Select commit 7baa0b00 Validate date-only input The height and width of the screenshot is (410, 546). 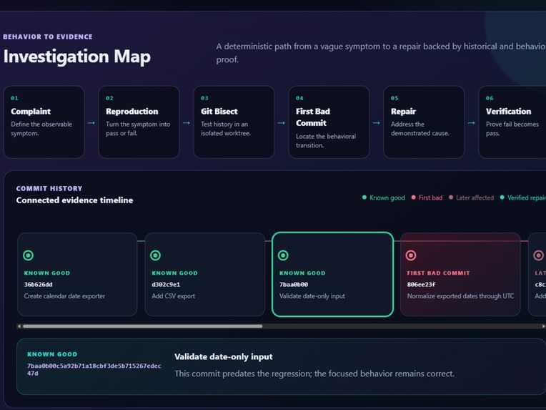click(332, 274)
